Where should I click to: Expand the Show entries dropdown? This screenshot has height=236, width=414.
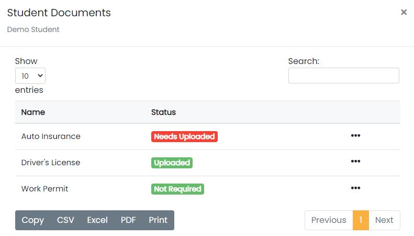(x=30, y=76)
